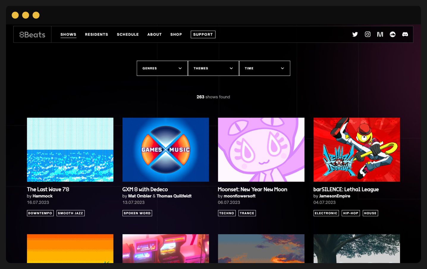Open the Schedule nav item
This screenshot has height=269, width=427.
pos(128,35)
